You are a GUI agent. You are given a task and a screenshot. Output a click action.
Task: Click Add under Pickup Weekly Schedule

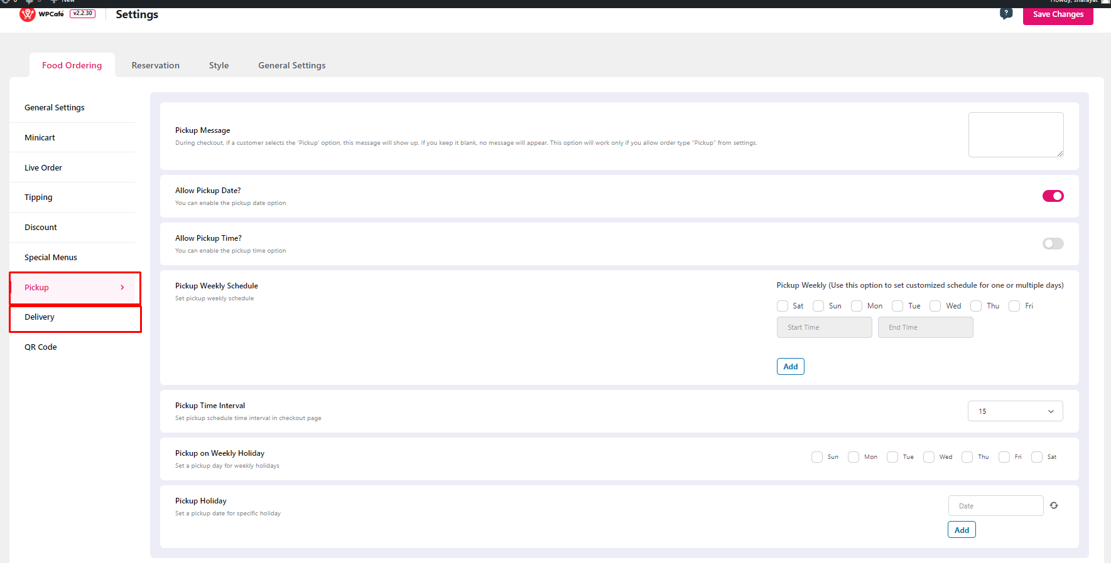click(x=791, y=367)
